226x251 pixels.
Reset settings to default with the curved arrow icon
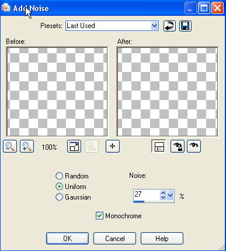(169, 26)
